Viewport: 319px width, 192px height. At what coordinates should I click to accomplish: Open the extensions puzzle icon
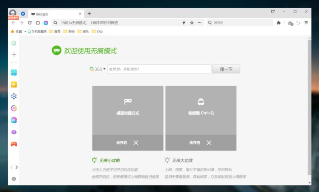click(x=279, y=23)
